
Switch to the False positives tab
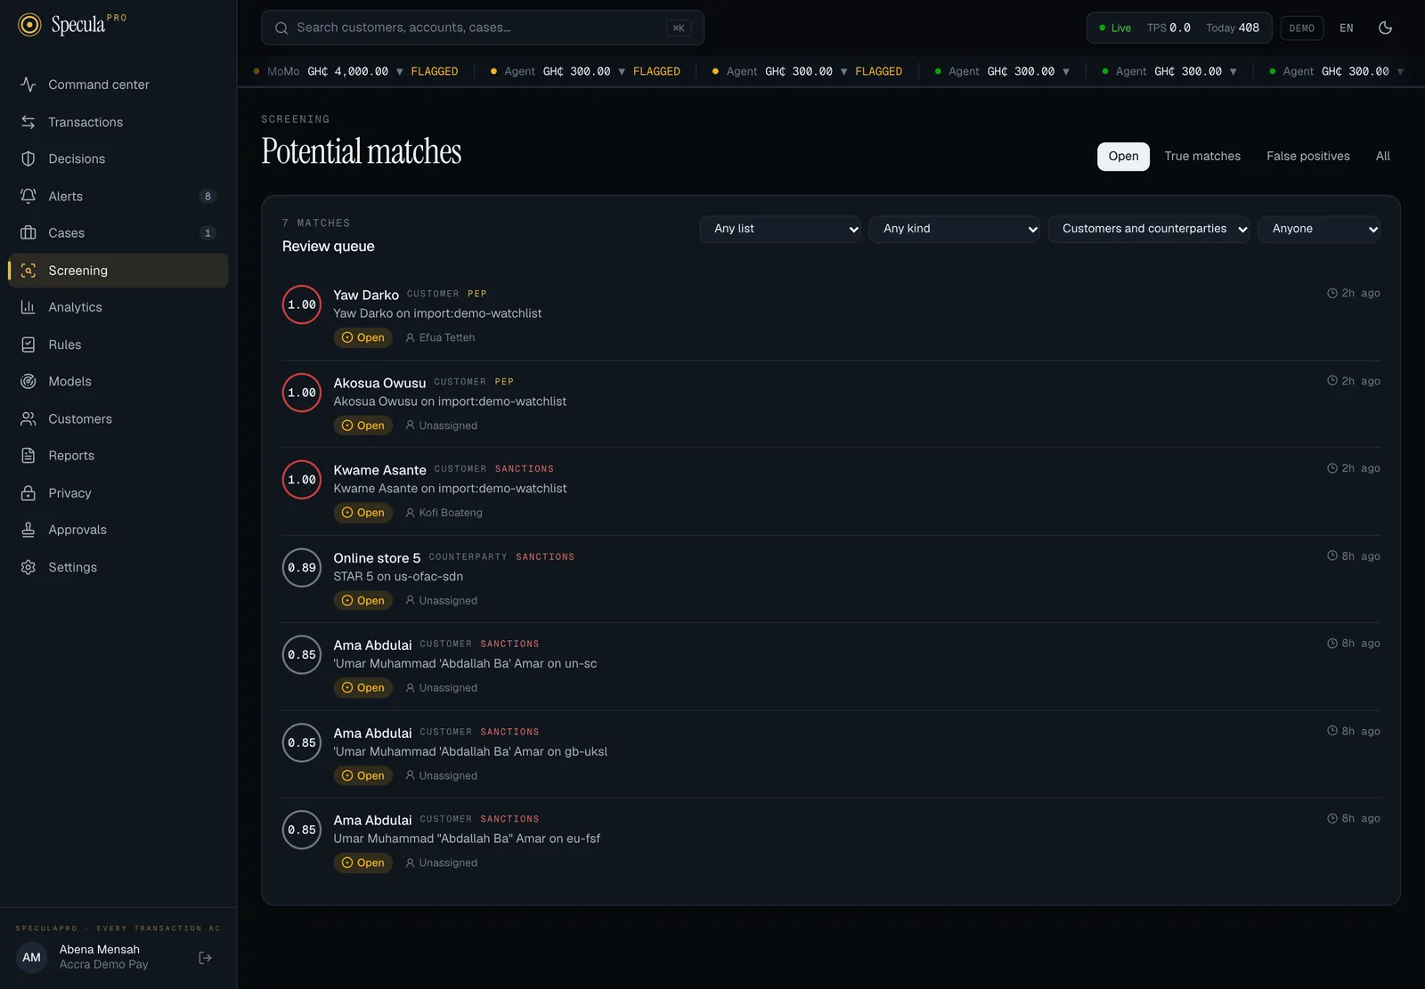pyautogui.click(x=1308, y=156)
